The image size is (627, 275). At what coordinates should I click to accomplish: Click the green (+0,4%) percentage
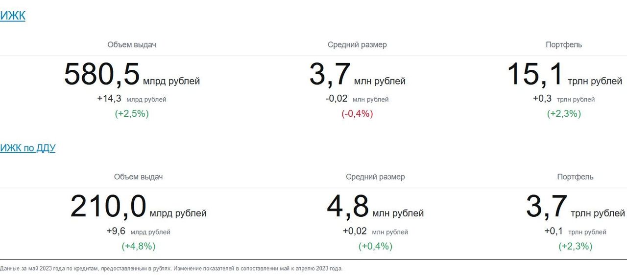pyautogui.click(x=376, y=246)
